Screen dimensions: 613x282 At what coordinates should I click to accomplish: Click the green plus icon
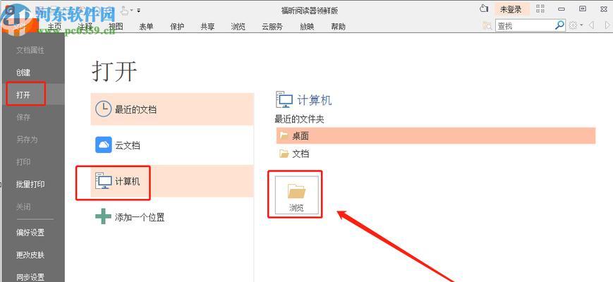(x=103, y=216)
